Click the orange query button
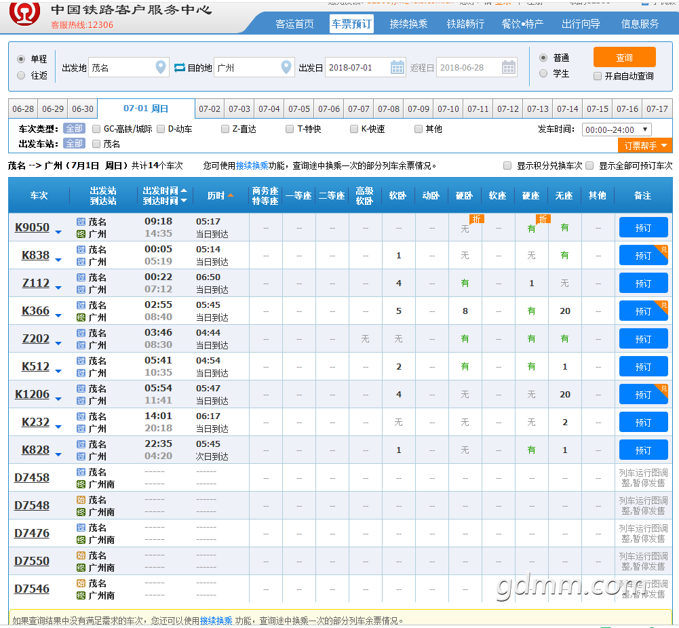The width and height of the screenshot is (679, 628). pyautogui.click(x=624, y=58)
